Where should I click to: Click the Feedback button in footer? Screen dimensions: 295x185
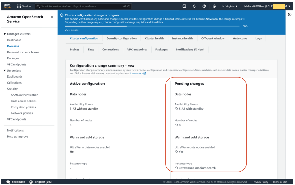click(x=16, y=182)
